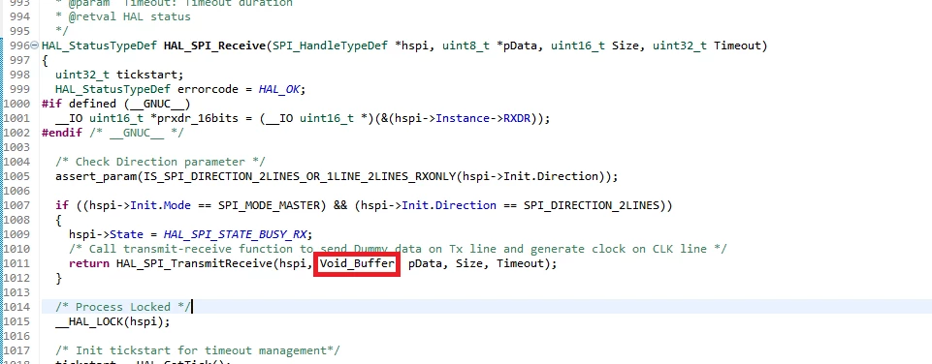932x364 pixels.
Task: Click the 'if' keyword on line 1007
Action: 62,205
